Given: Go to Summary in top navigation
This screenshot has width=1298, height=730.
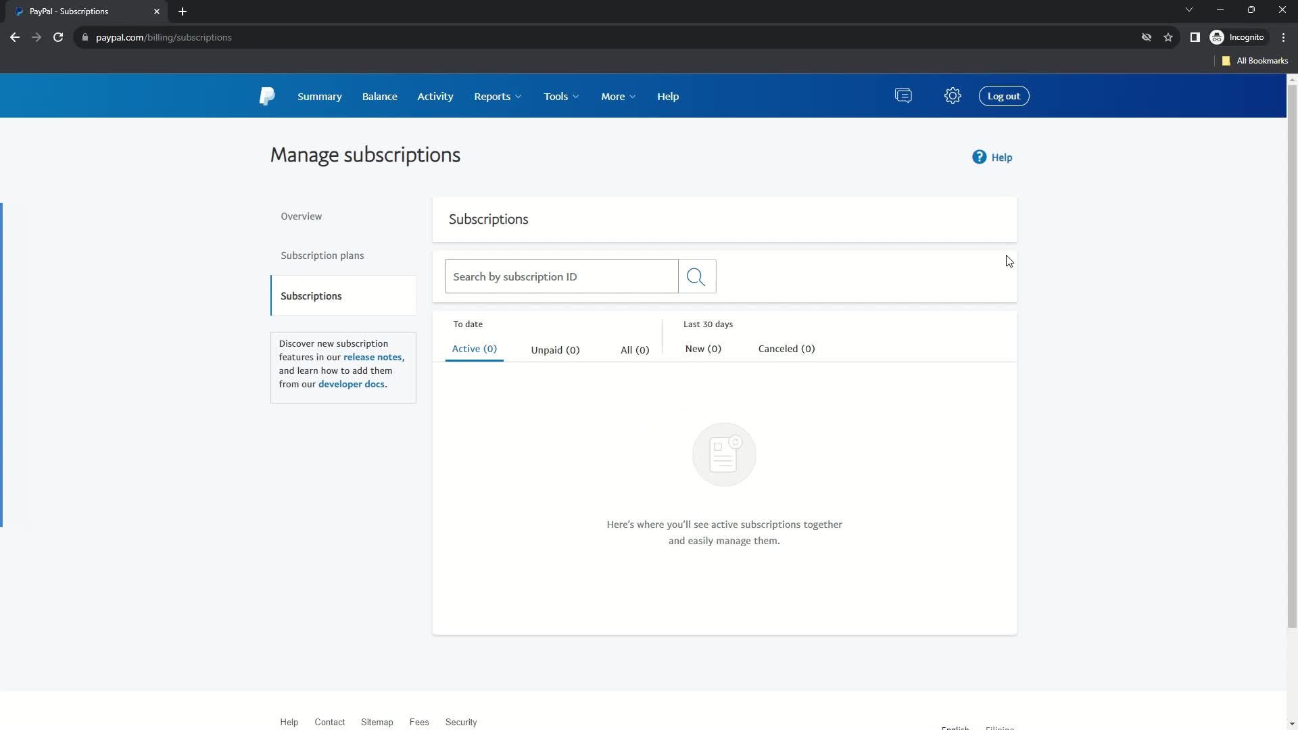Looking at the screenshot, I should tap(320, 96).
